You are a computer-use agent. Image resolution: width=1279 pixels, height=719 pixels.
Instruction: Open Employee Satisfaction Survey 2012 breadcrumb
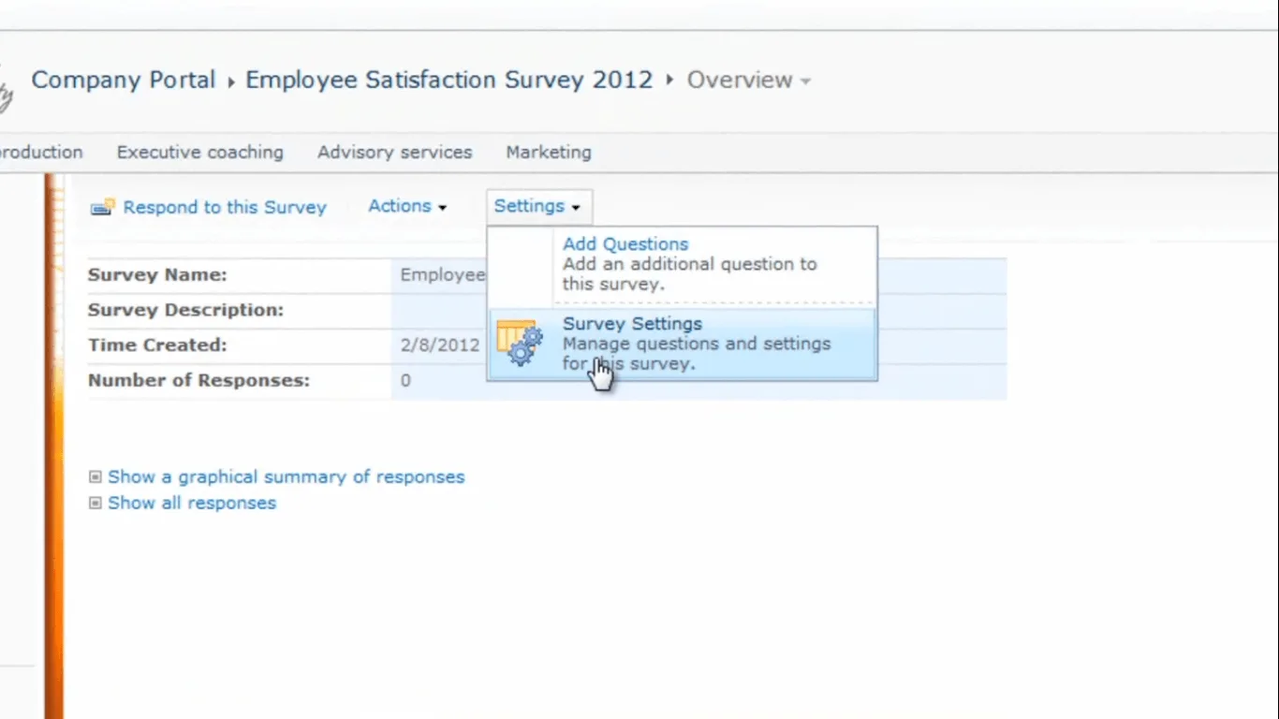(x=449, y=81)
